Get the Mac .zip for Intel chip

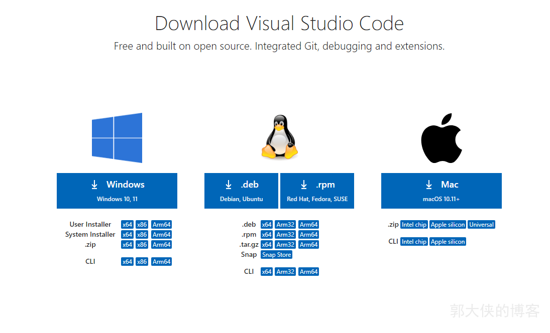414,225
